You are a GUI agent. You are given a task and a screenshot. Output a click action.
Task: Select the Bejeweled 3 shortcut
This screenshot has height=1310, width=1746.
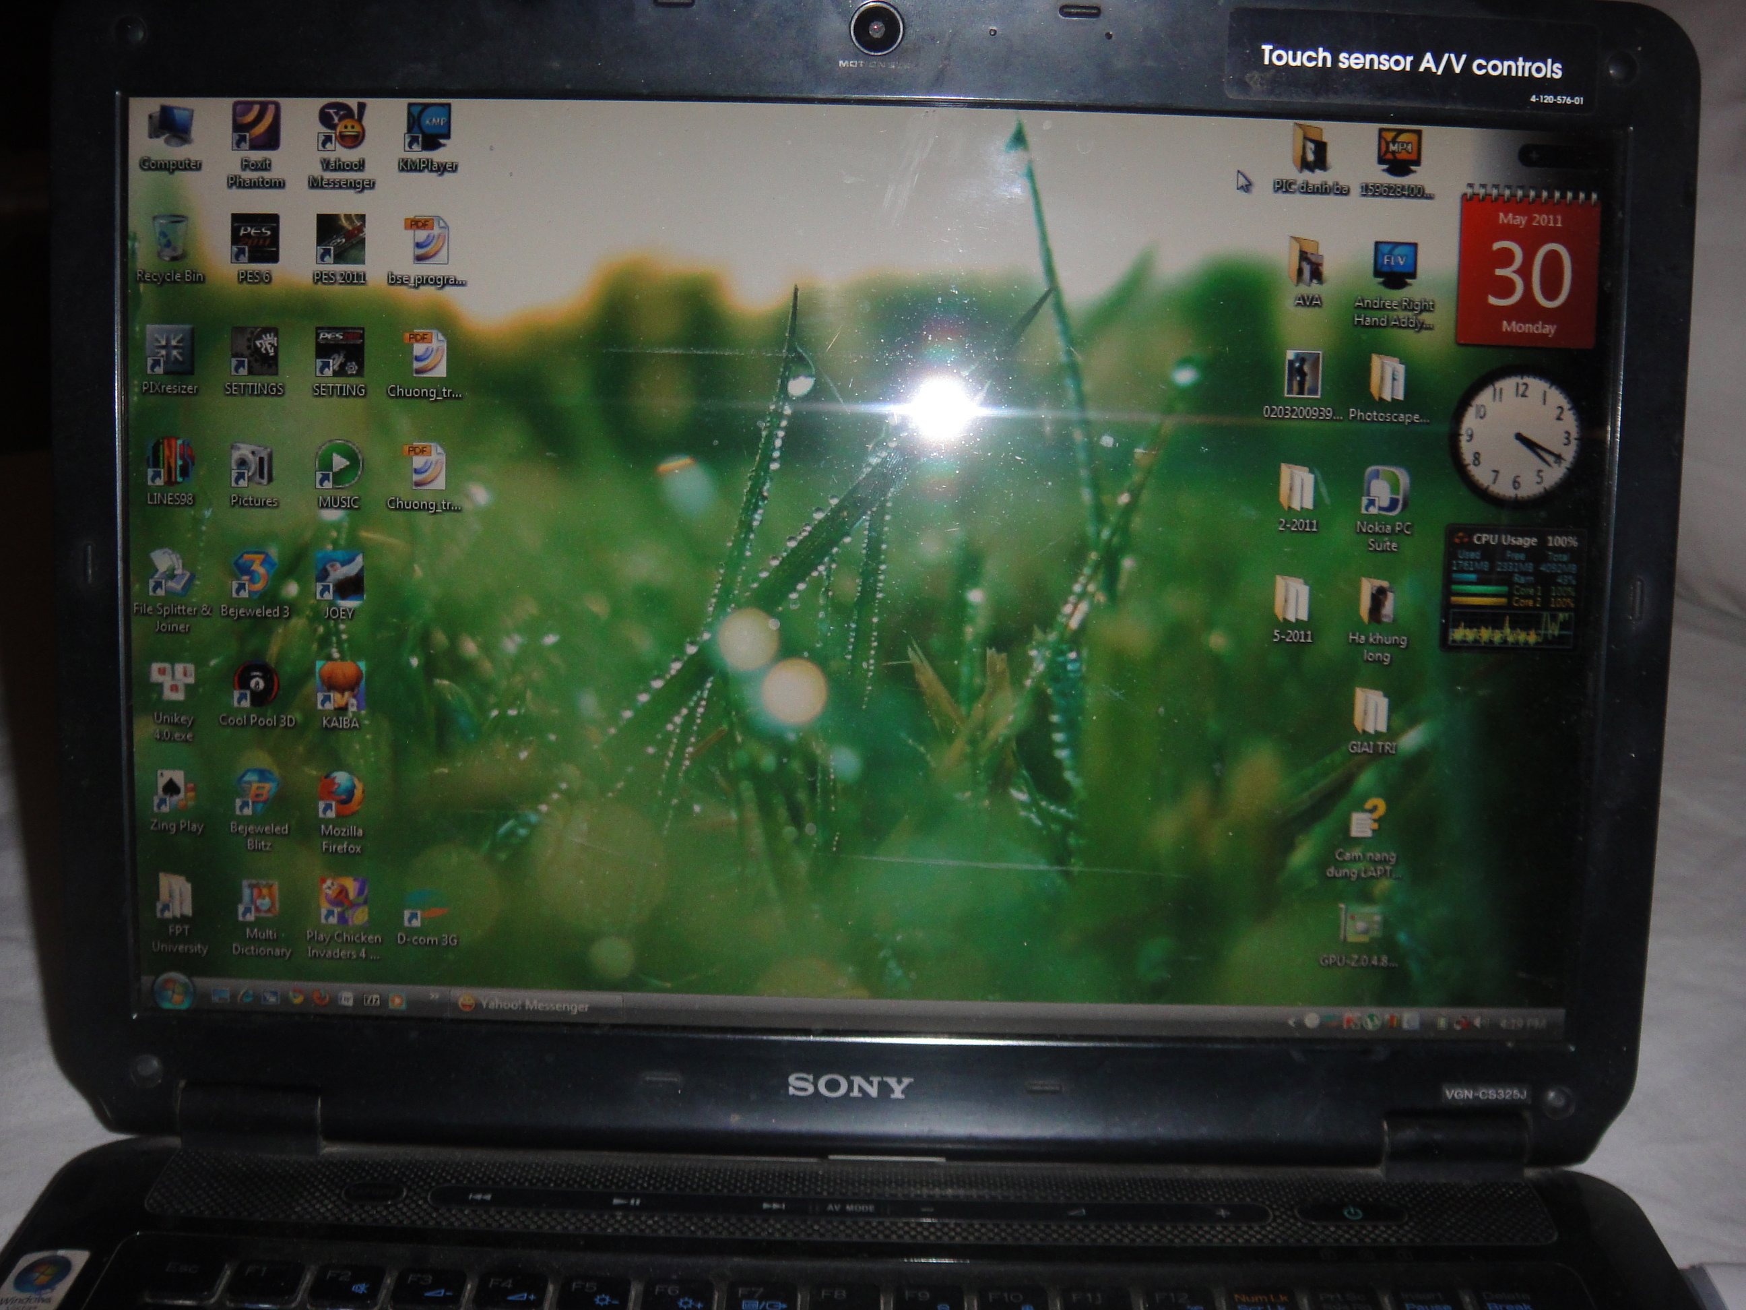click(x=254, y=585)
